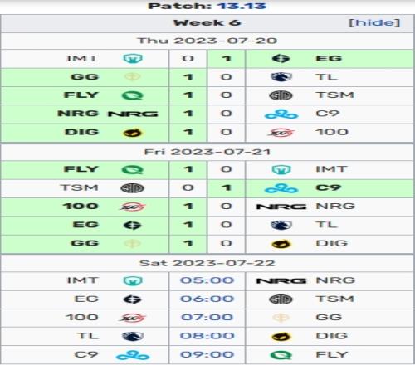This screenshot has height=365, width=415.
Task: Select the GG logo in the Thursday GG vs TL row
Action: (133, 77)
